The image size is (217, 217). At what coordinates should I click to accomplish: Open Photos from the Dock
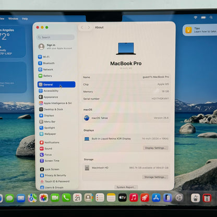pos(44,198)
